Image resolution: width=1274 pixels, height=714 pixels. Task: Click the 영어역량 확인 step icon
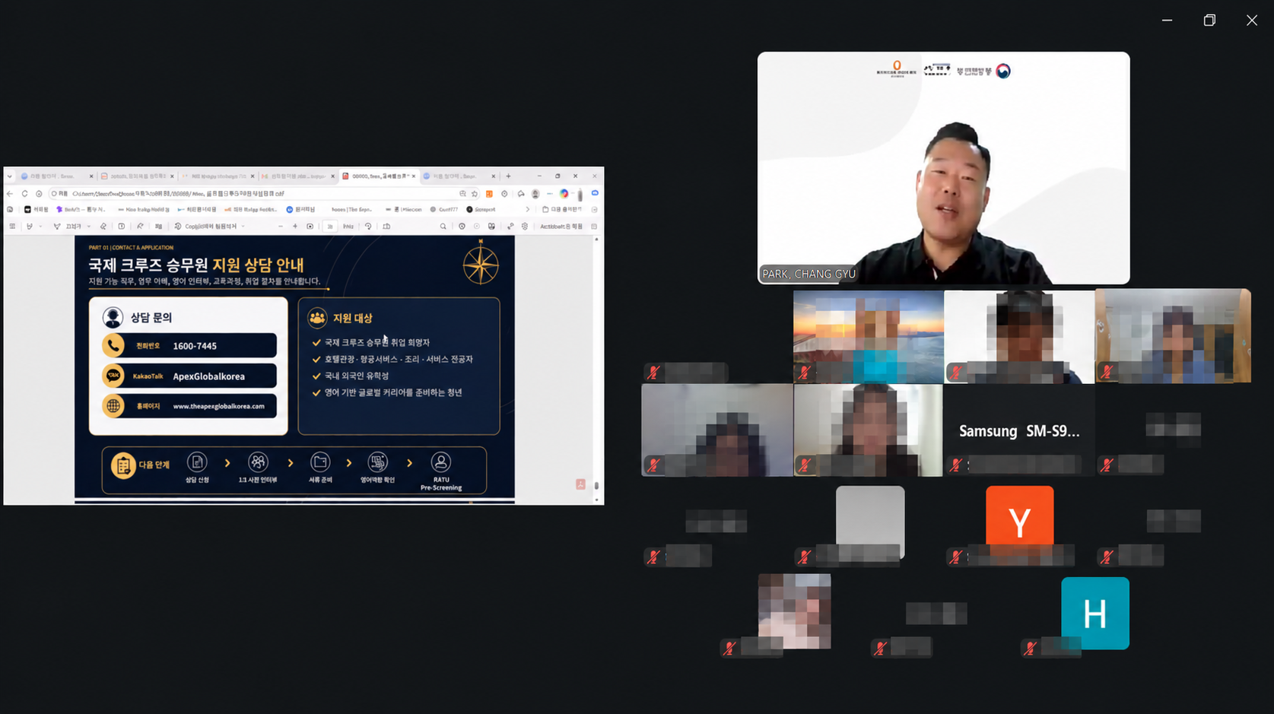(378, 462)
